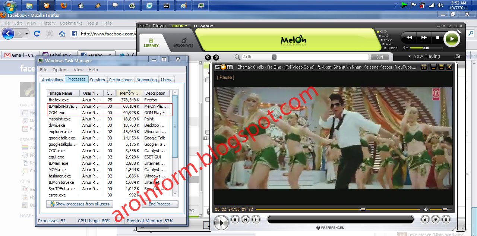Open the GOM Player control panel button
Viewport: 477px width, 236px height.
coord(436,220)
